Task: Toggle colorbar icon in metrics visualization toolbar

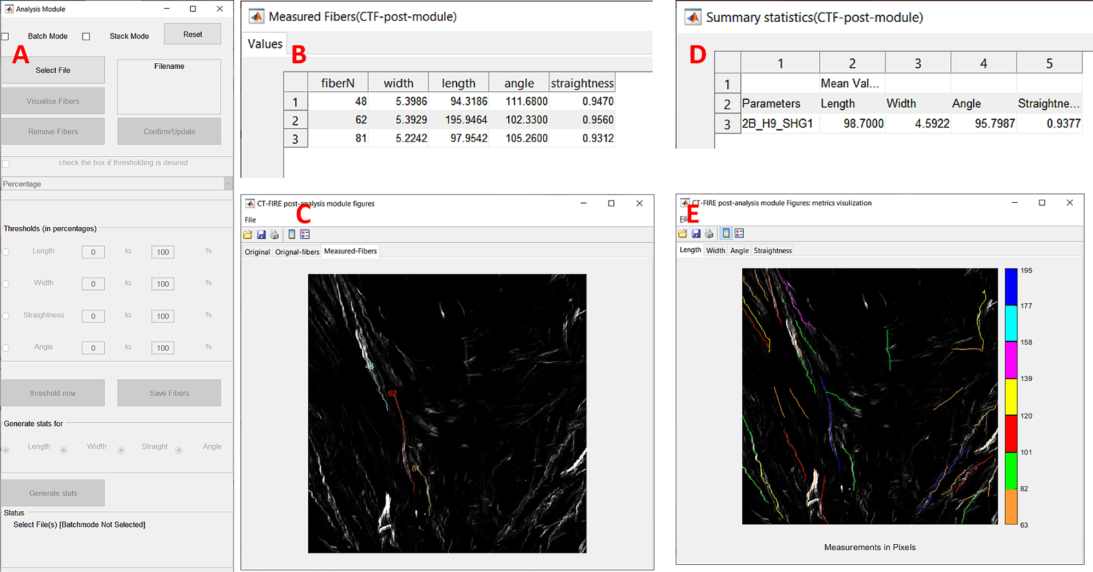Action: click(726, 233)
